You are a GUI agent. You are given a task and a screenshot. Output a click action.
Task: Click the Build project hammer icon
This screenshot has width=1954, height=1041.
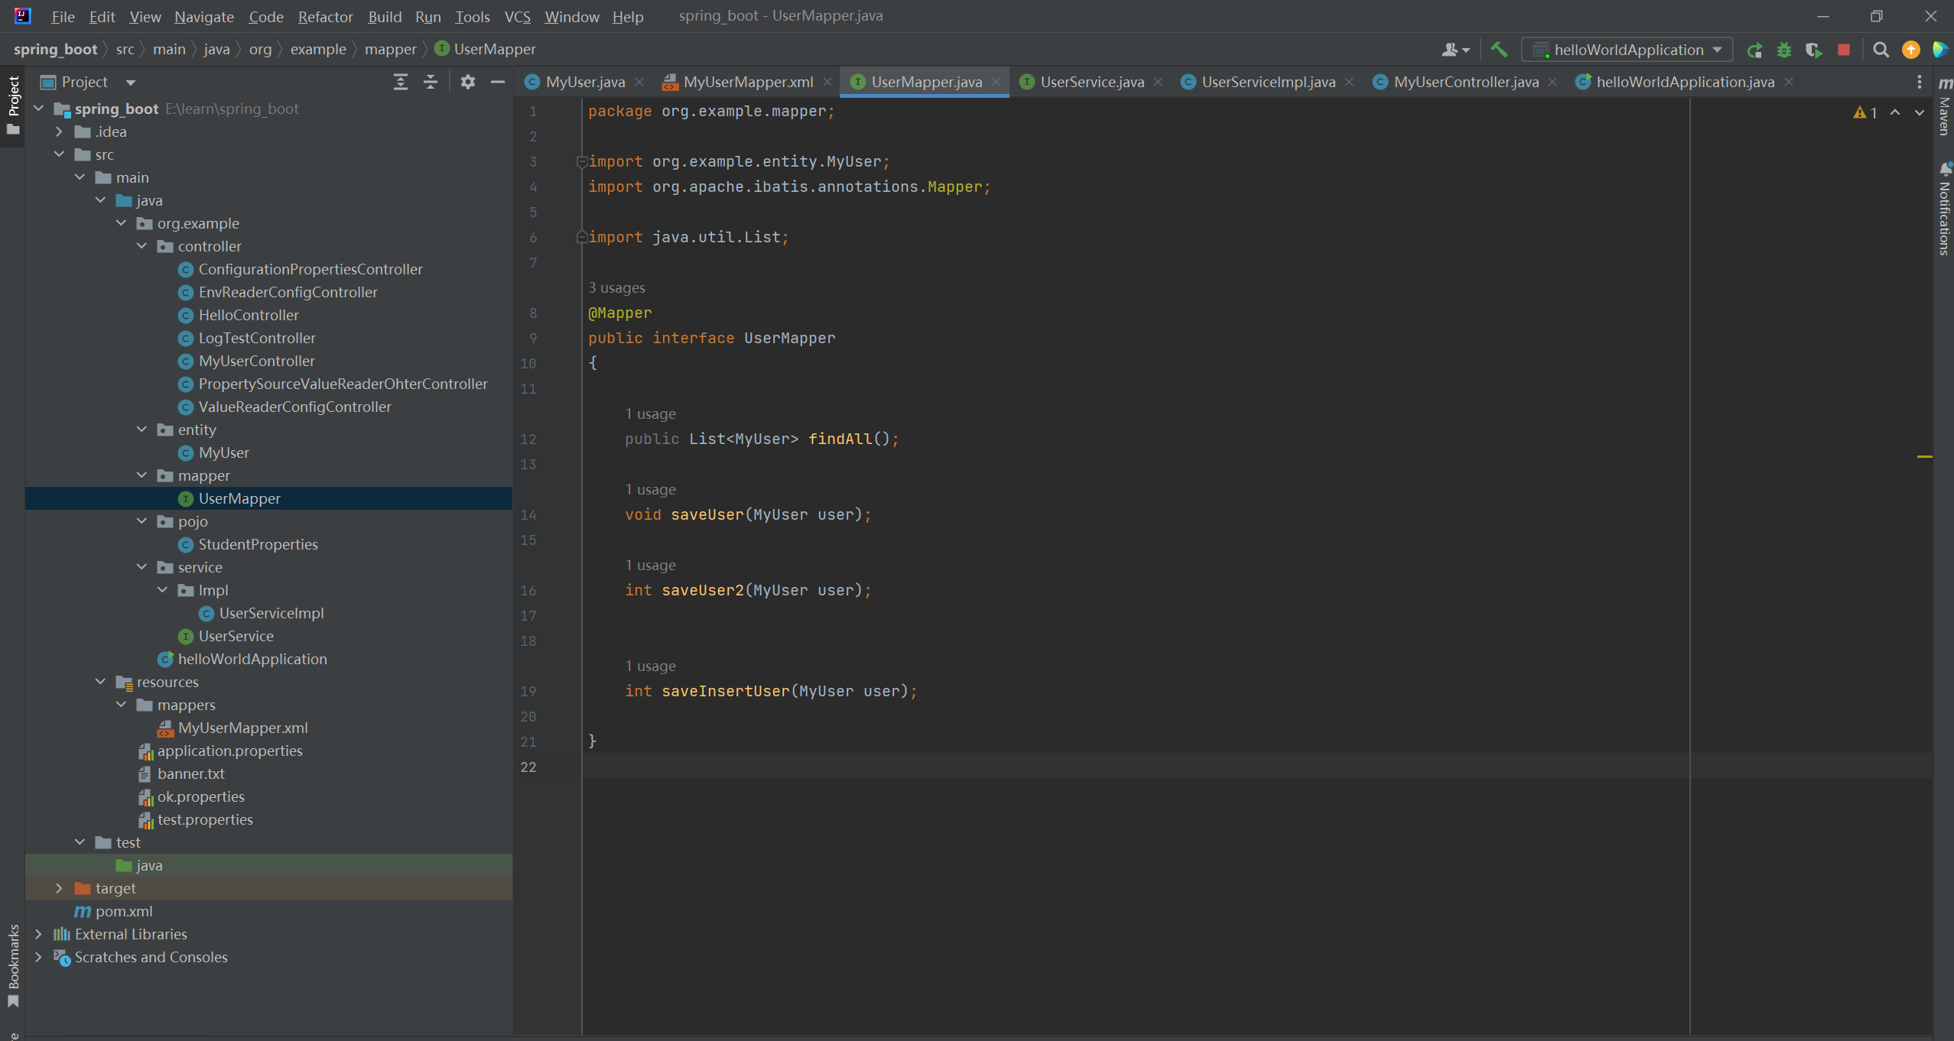[x=1499, y=50]
